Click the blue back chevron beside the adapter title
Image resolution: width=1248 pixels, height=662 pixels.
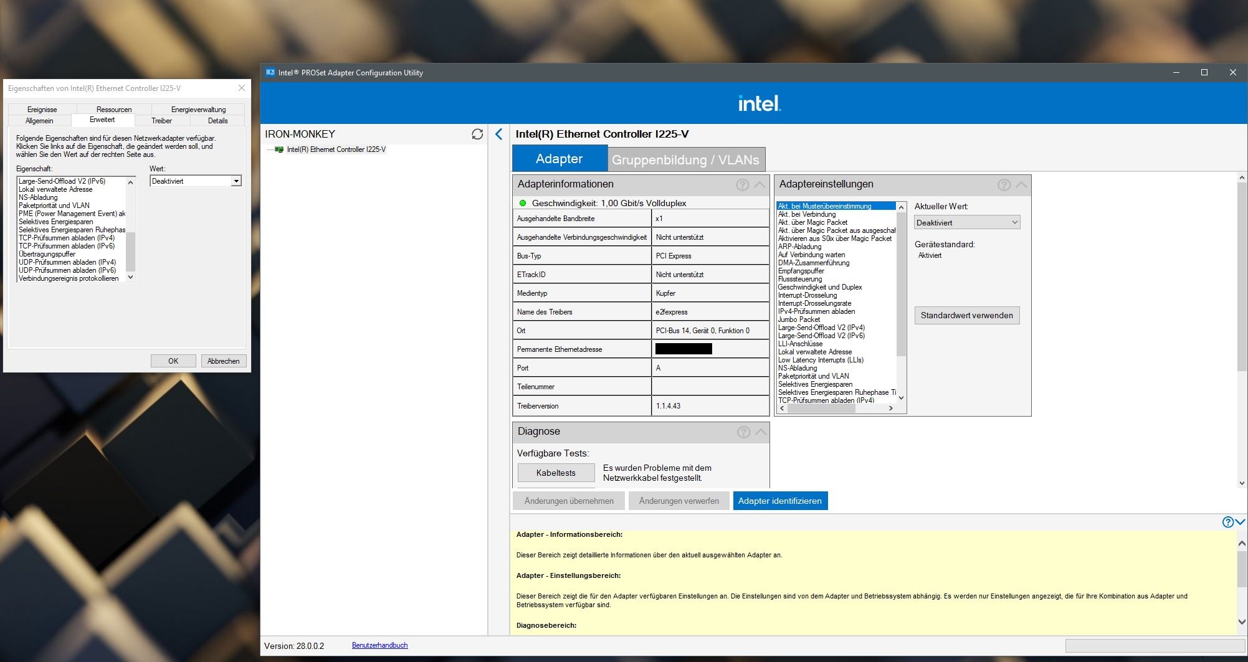point(498,134)
